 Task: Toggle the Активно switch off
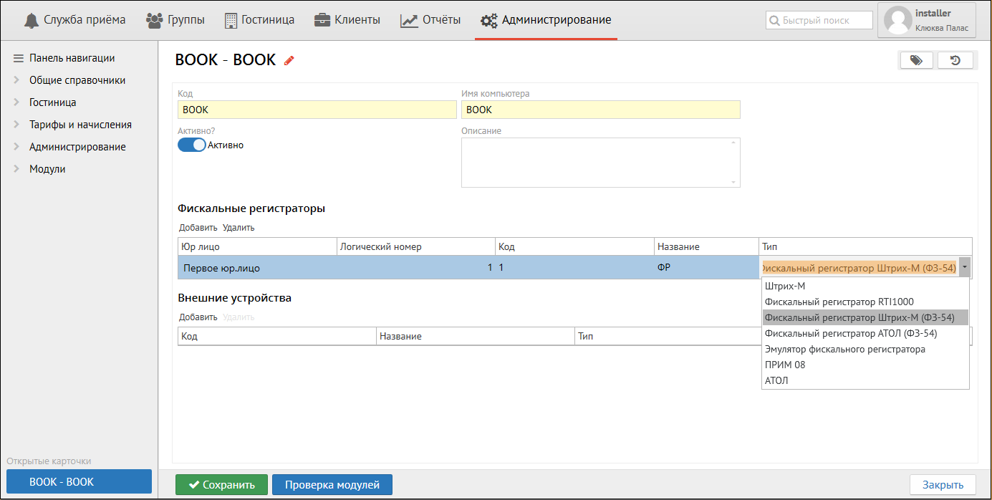click(191, 145)
